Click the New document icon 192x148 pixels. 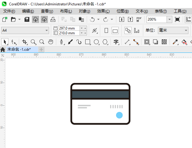5,19
